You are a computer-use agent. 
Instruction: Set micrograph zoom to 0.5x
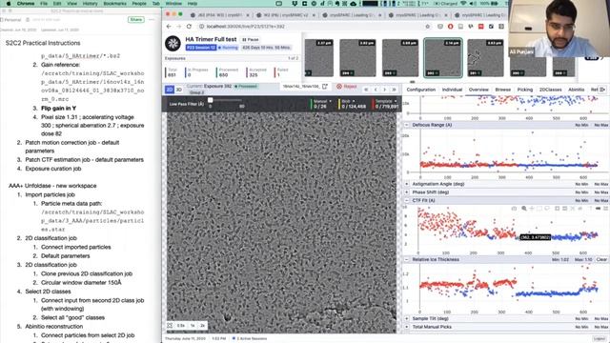click(x=181, y=326)
